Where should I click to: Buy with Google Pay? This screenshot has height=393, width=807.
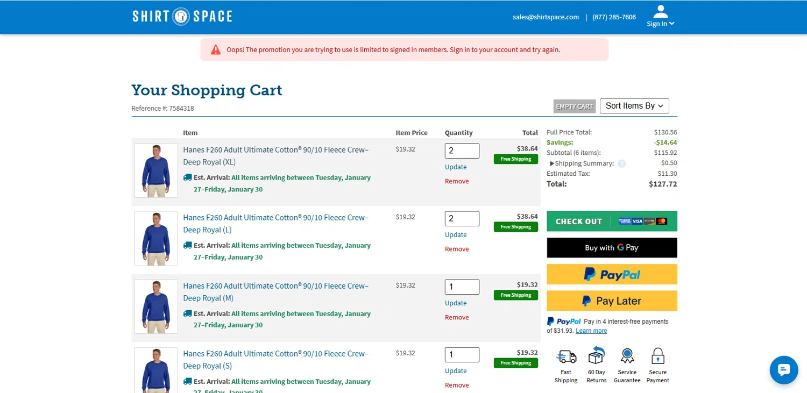tap(612, 248)
